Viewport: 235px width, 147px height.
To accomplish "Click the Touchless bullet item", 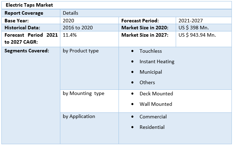I will coord(151,51).
